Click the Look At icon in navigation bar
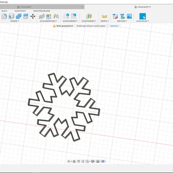Screen dimensions: 173x173 [74, 161]
